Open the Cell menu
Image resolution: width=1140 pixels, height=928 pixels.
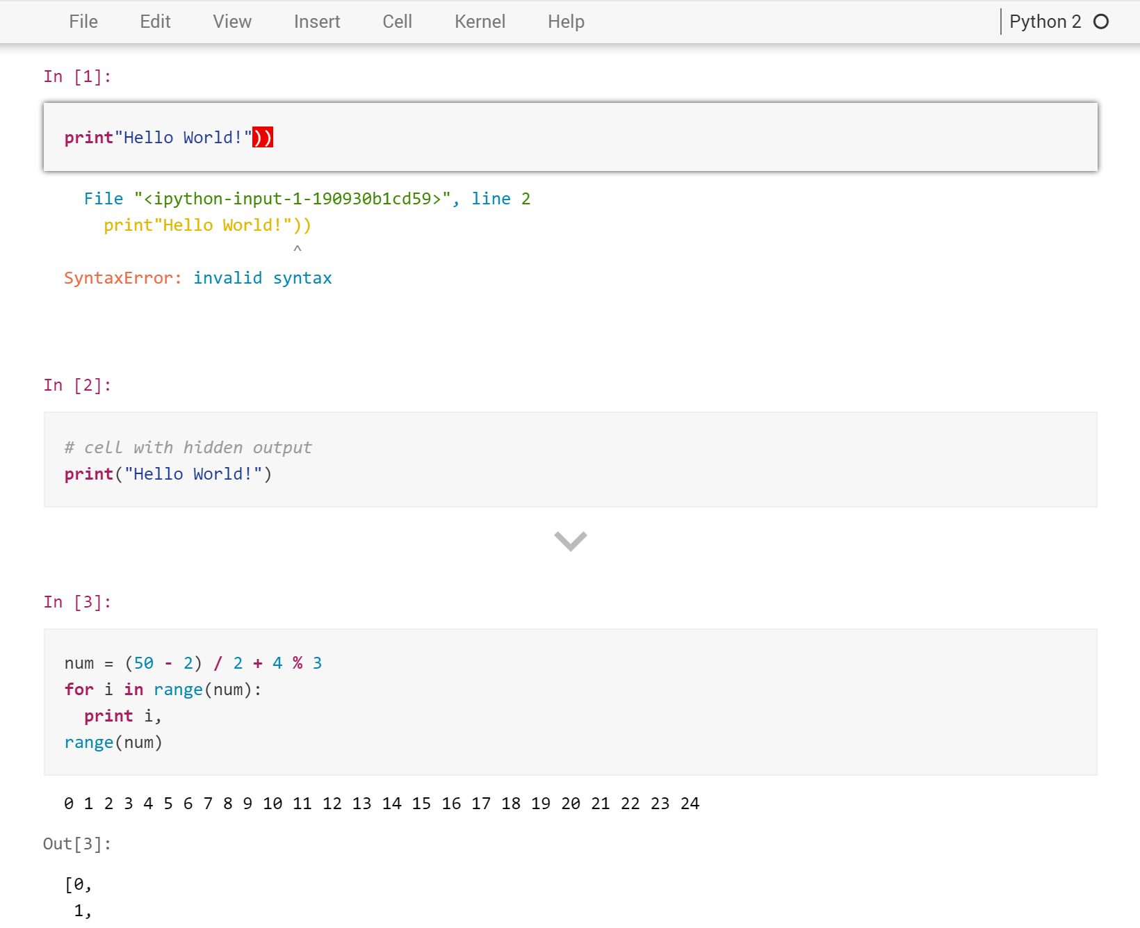(x=397, y=22)
